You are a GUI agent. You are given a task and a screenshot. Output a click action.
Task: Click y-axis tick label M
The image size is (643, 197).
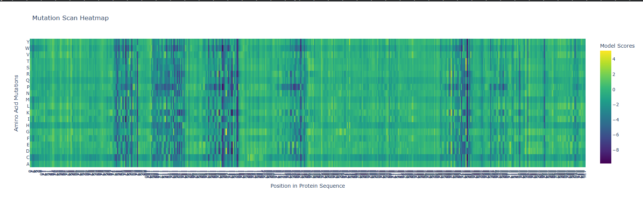(x=27, y=100)
